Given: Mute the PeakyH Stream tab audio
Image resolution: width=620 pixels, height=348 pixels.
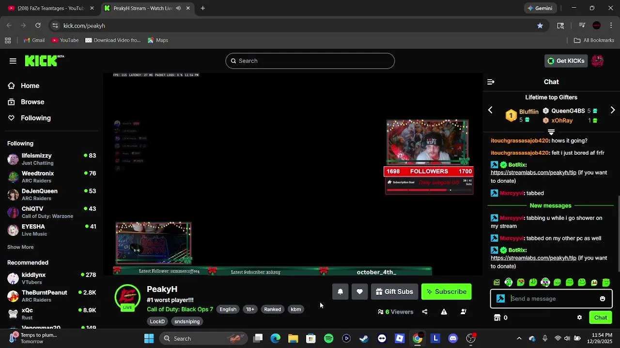Looking at the screenshot, I should click(x=178, y=8).
